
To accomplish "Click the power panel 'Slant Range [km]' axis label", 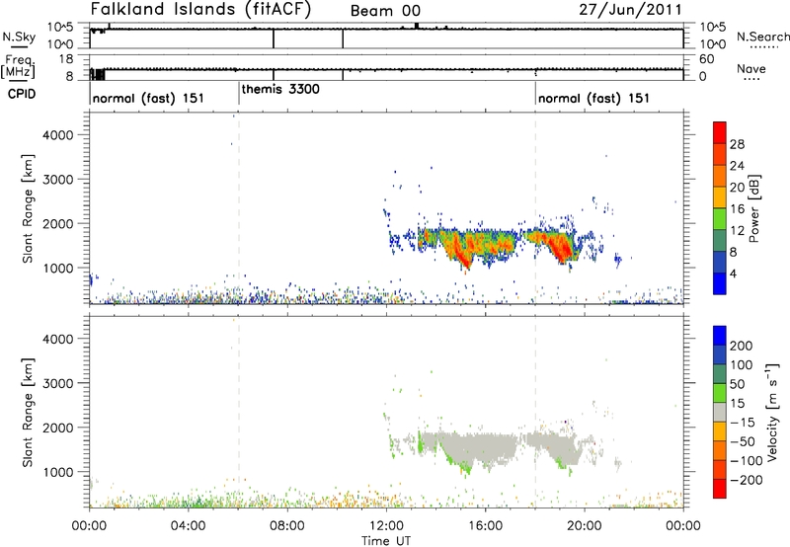I will [28, 208].
